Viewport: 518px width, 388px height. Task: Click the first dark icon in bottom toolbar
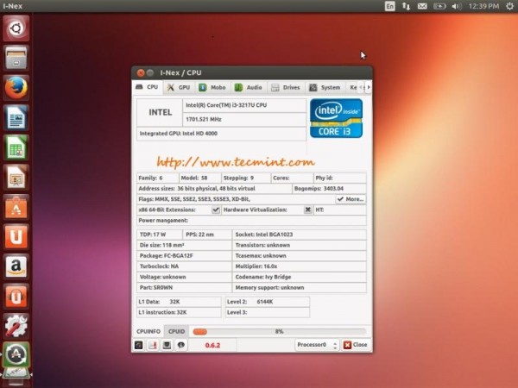pos(139,345)
